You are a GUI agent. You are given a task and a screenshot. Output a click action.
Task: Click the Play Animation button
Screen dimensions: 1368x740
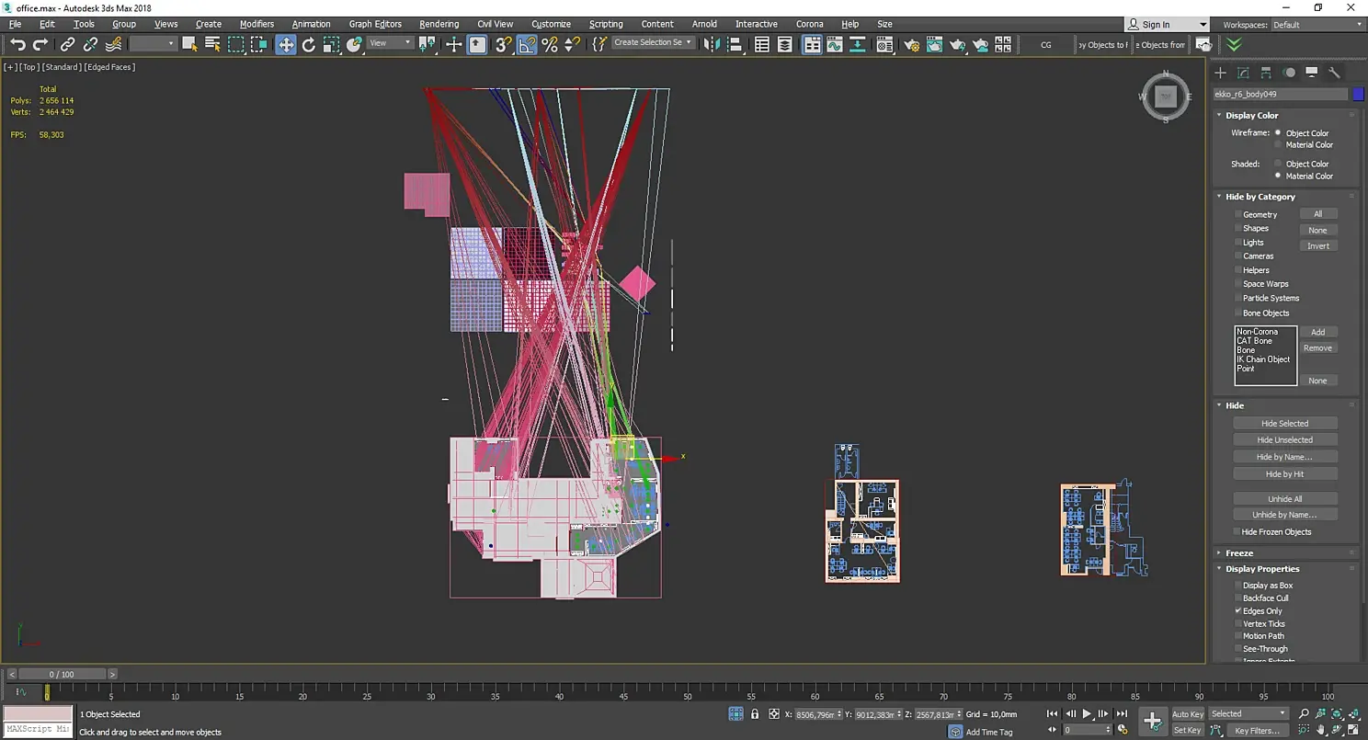(x=1087, y=714)
